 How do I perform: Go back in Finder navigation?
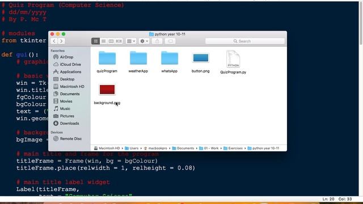(x=54, y=41)
